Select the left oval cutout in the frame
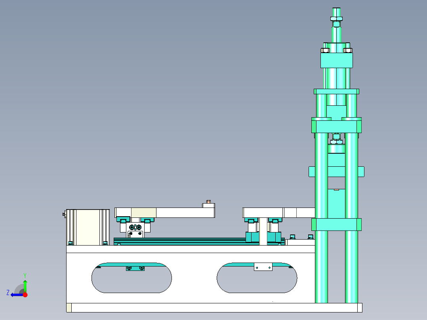This screenshot has width=427, height=320. click(132, 278)
